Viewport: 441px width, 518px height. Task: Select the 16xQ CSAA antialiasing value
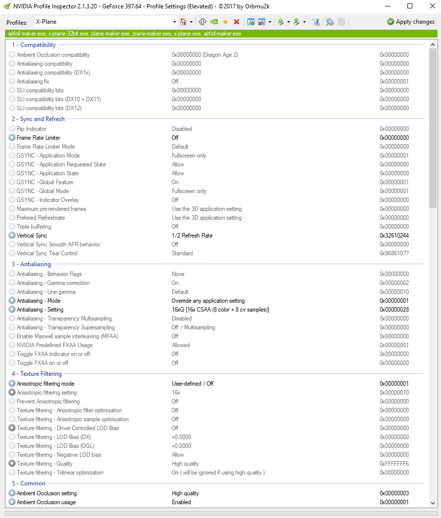click(x=220, y=310)
